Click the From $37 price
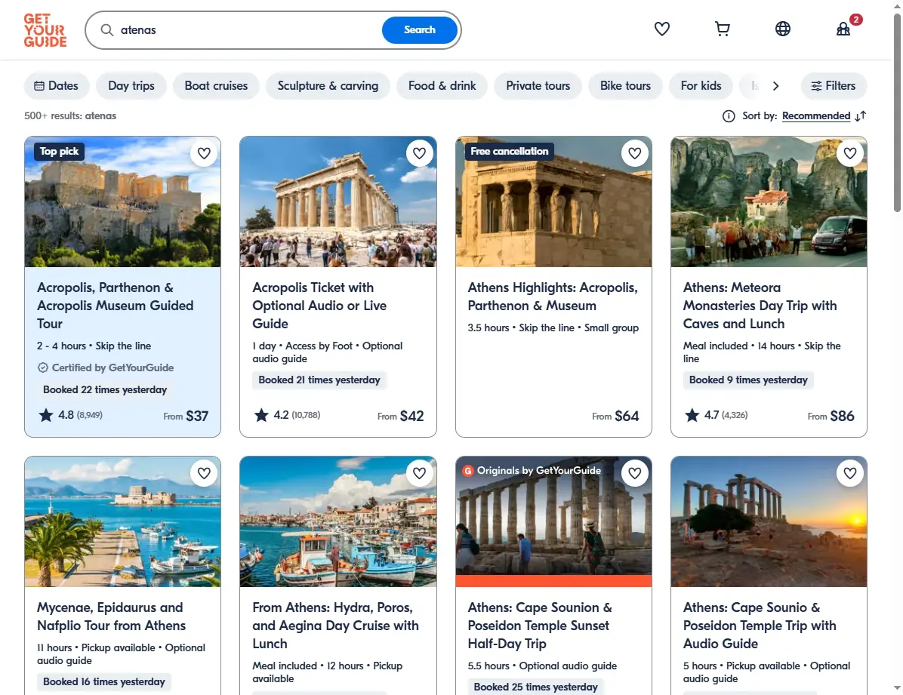Screen dimensions: 903x695 pos(186,416)
